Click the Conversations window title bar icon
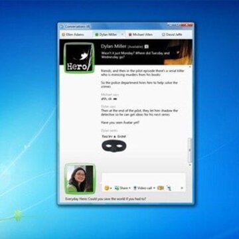239x239 pixels. pos(62,27)
